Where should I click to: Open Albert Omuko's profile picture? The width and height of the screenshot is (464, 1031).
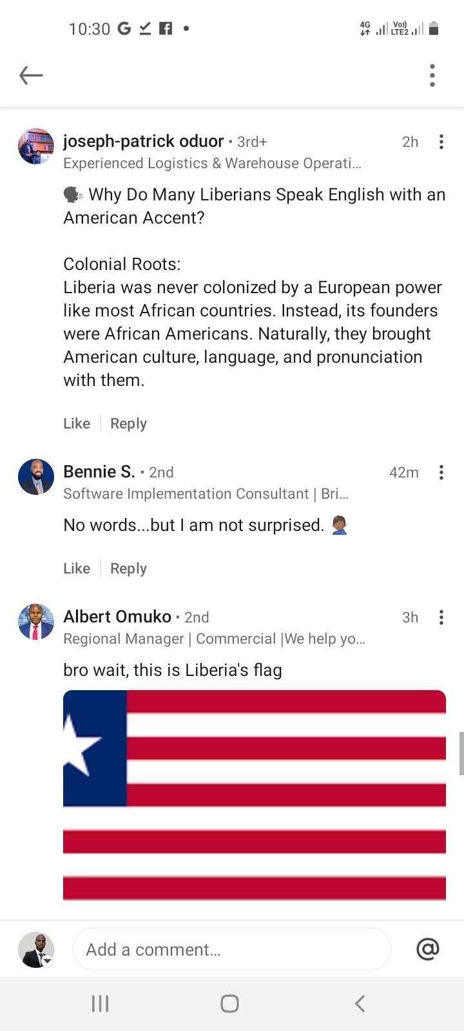36,622
